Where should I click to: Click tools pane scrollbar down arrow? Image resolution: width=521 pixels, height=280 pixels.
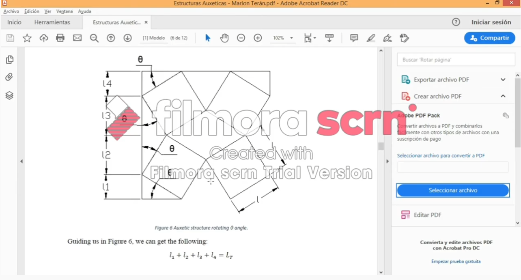[x=518, y=223]
